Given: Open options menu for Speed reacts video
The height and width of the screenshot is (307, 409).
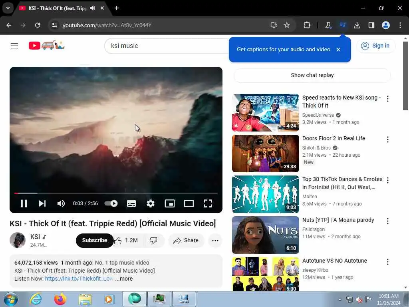Looking at the screenshot, I should (x=388, y=99).
